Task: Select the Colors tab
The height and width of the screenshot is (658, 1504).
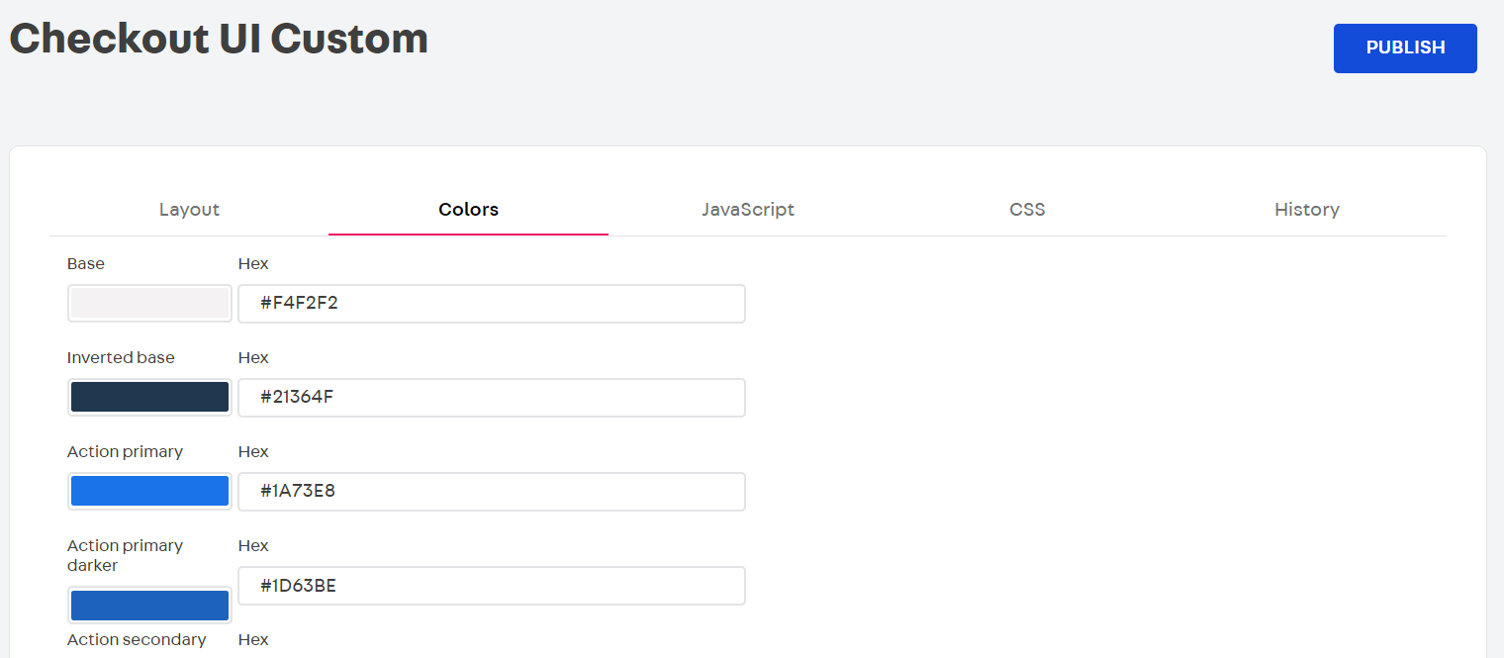Action: (468, 209)
